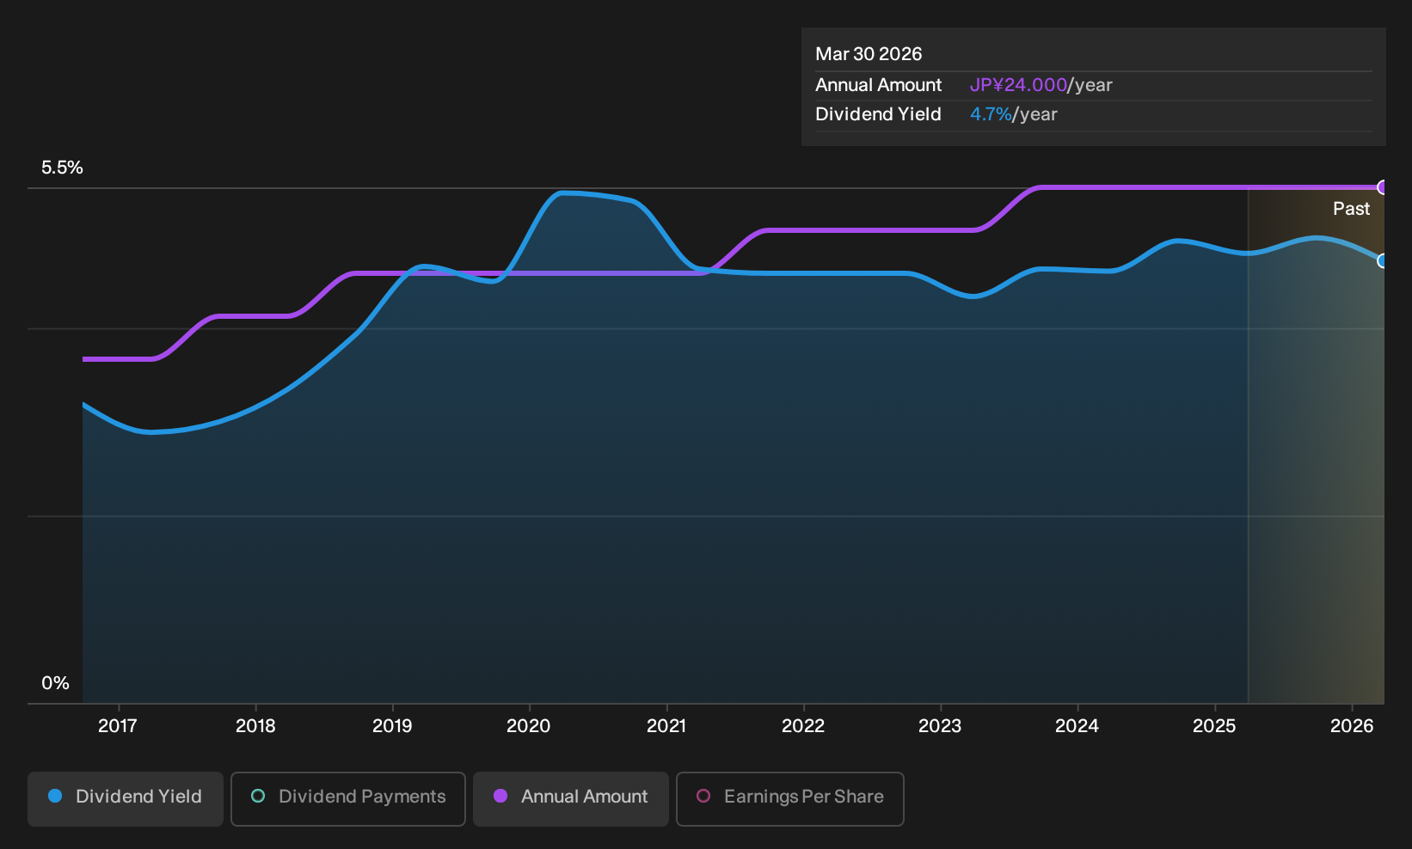Toggle the Annual Amount legend button

point(571,799)
